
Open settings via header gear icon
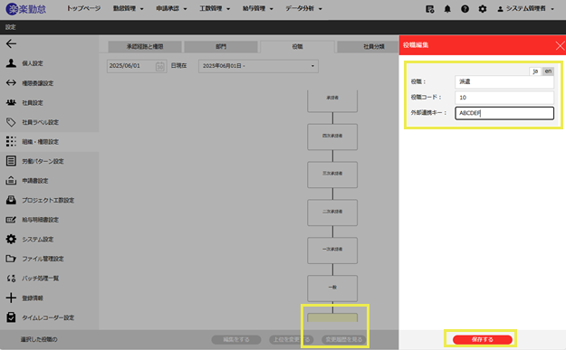coord(483,9)
